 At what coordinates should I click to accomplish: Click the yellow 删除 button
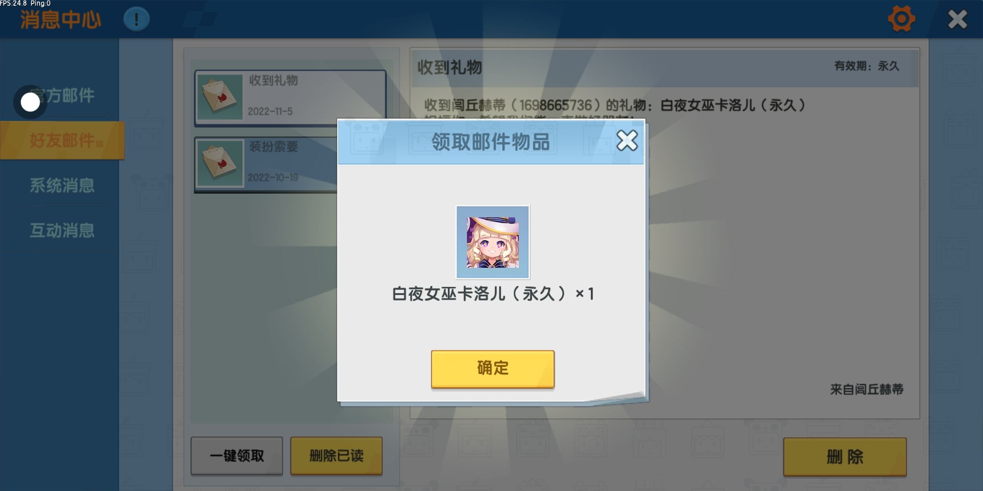[845, 457]
